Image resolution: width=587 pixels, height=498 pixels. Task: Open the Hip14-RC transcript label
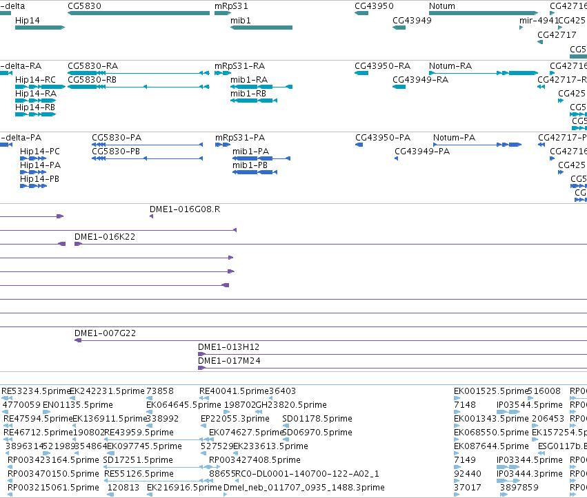coord(35,80)
